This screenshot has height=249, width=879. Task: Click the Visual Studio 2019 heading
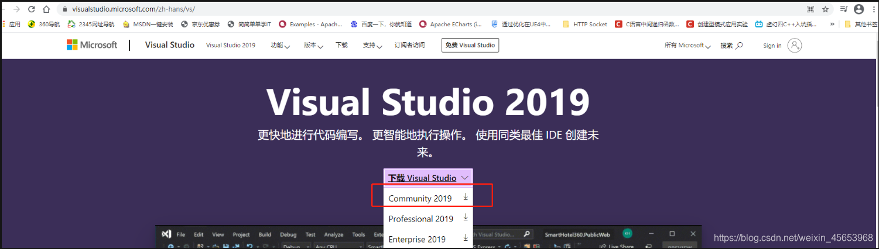coord(428,102)
